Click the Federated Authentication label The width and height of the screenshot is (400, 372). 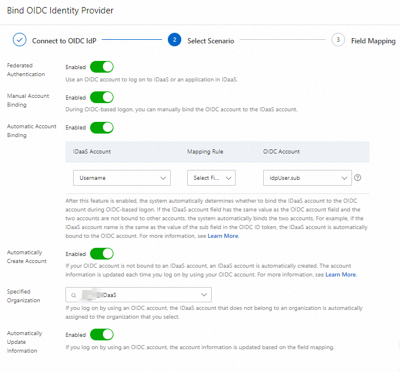click(26, 70)
